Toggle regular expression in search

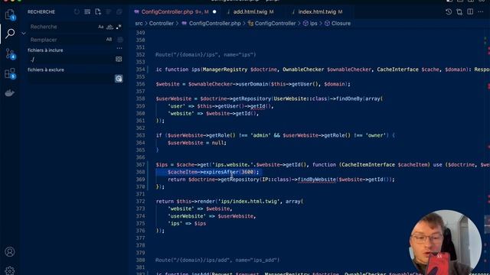(x=119, y=27)
